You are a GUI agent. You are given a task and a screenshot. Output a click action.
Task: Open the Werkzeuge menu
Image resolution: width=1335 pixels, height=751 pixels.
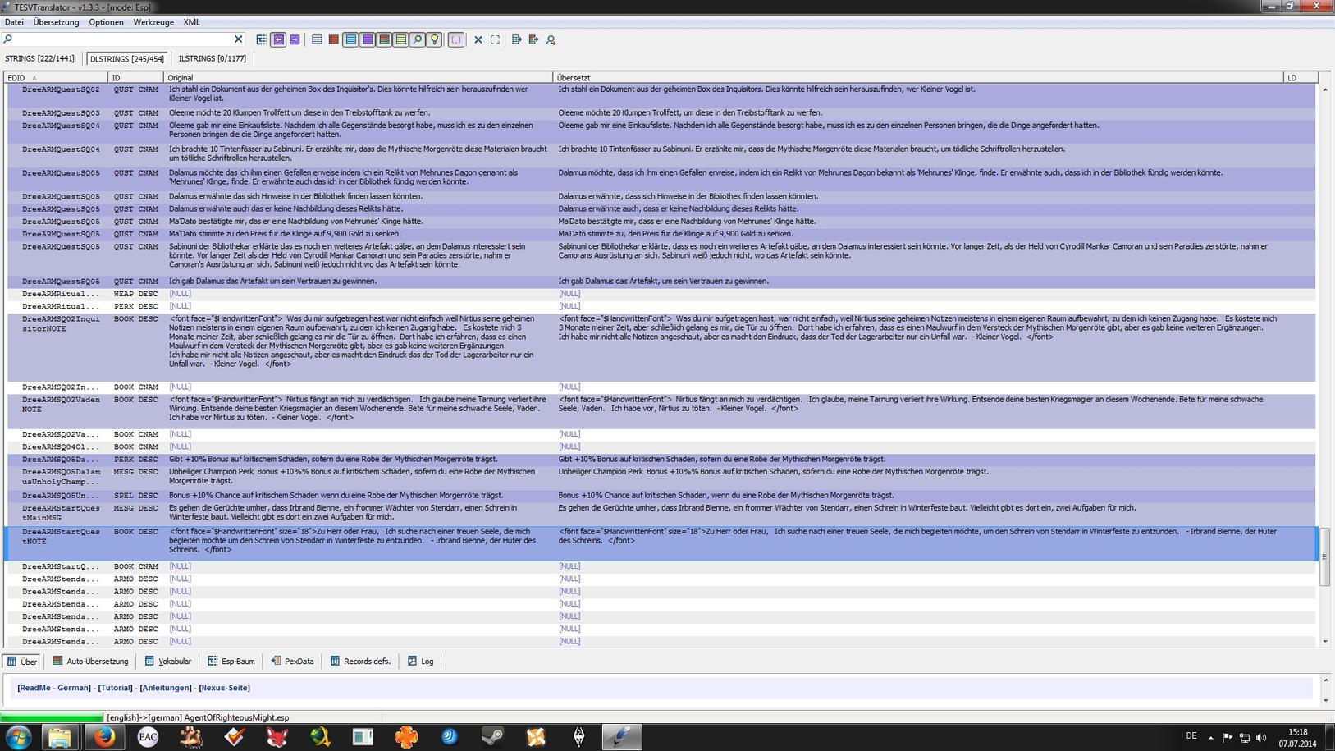click(153, 22)
